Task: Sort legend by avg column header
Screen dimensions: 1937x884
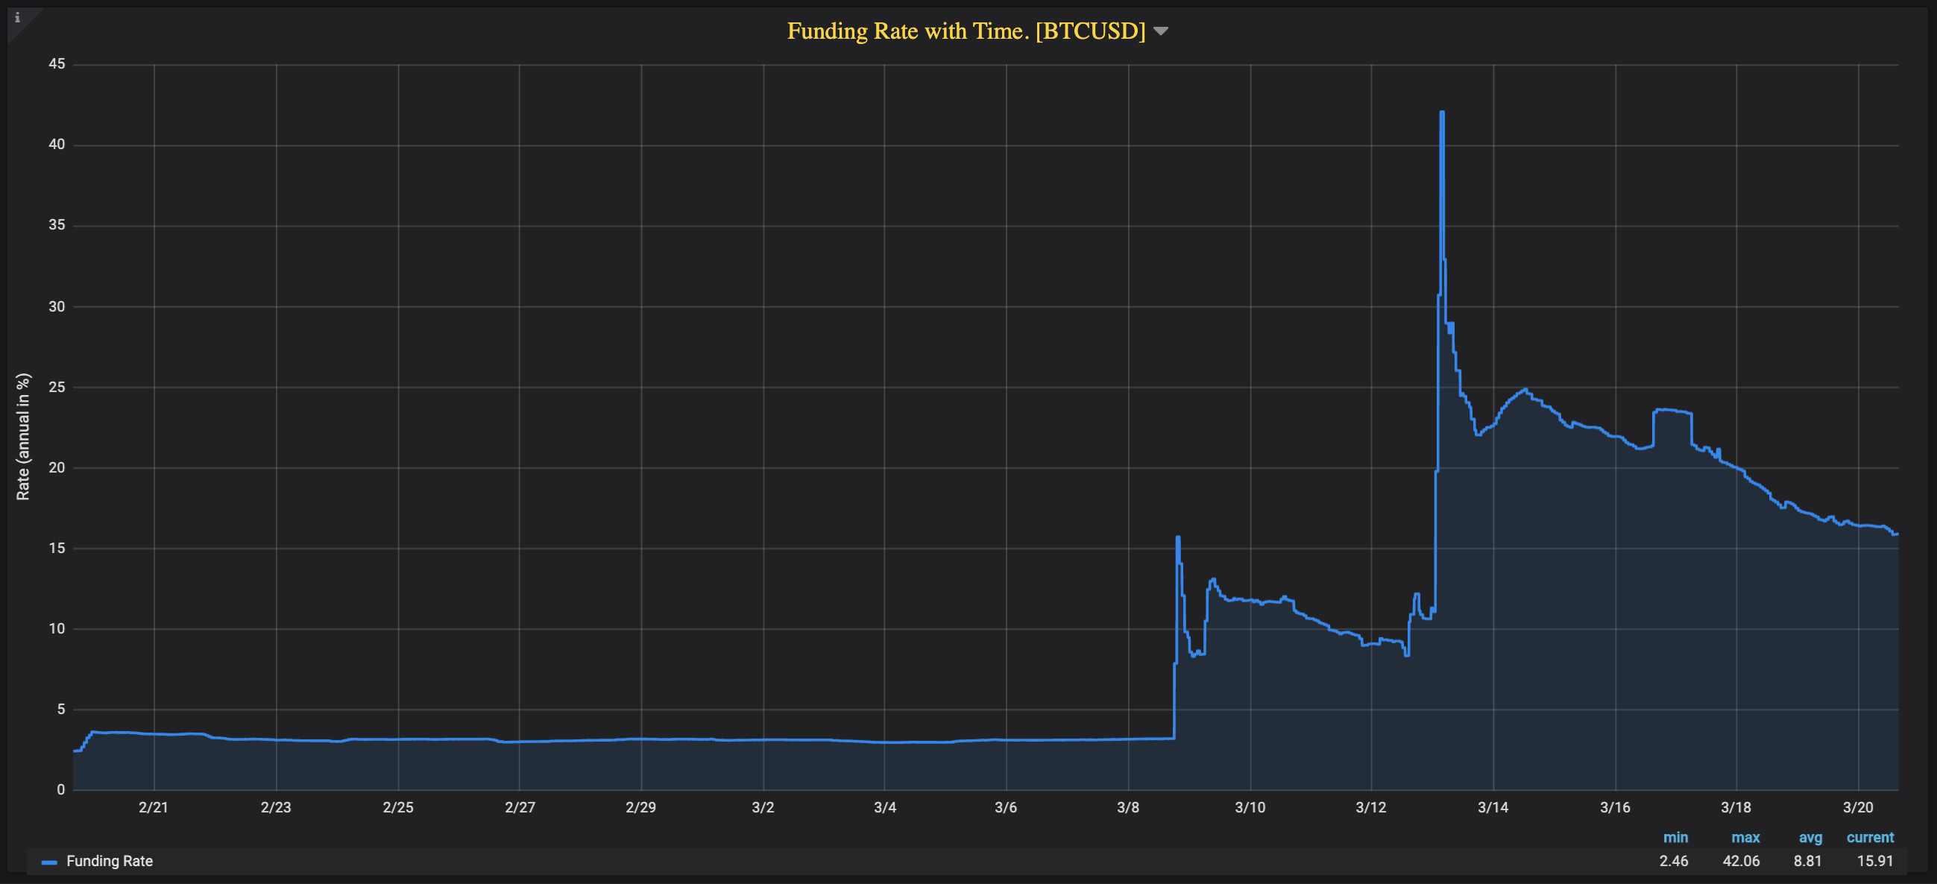Action: pos(1810,836)
